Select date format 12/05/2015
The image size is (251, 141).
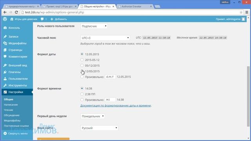point(82,71)
